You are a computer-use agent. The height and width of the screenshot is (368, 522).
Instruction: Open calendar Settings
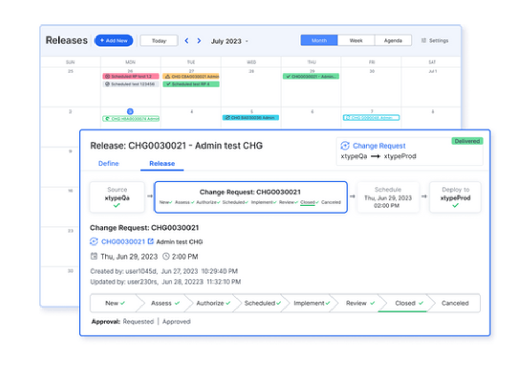[435, 40]
